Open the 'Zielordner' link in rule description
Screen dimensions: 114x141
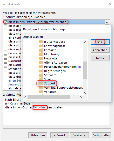(40, 107)
